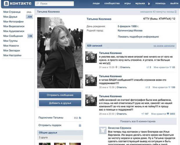Click the Калининград-Москва hometown link
Image resolution: width=180 pixels, height=145 pixels.
tap(130, 31)
